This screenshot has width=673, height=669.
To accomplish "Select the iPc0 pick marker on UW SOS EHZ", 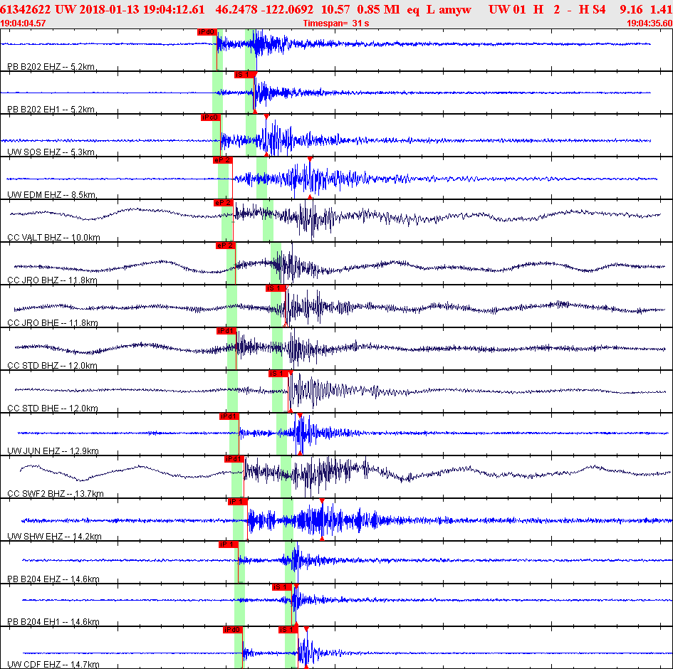I will coord(210,117).
